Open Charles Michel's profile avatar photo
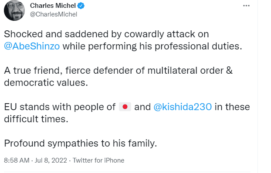The height and width of the screenshot is (173, 271). click(x=14, y=10)
